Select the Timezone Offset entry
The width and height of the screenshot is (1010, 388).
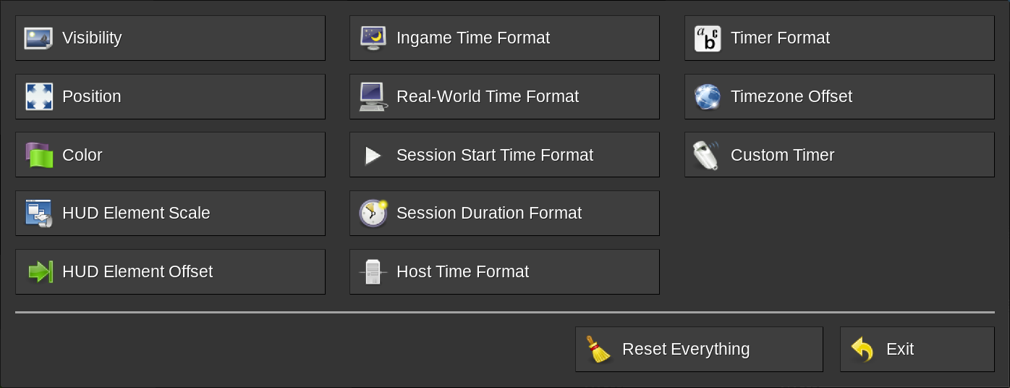point(839,97)
